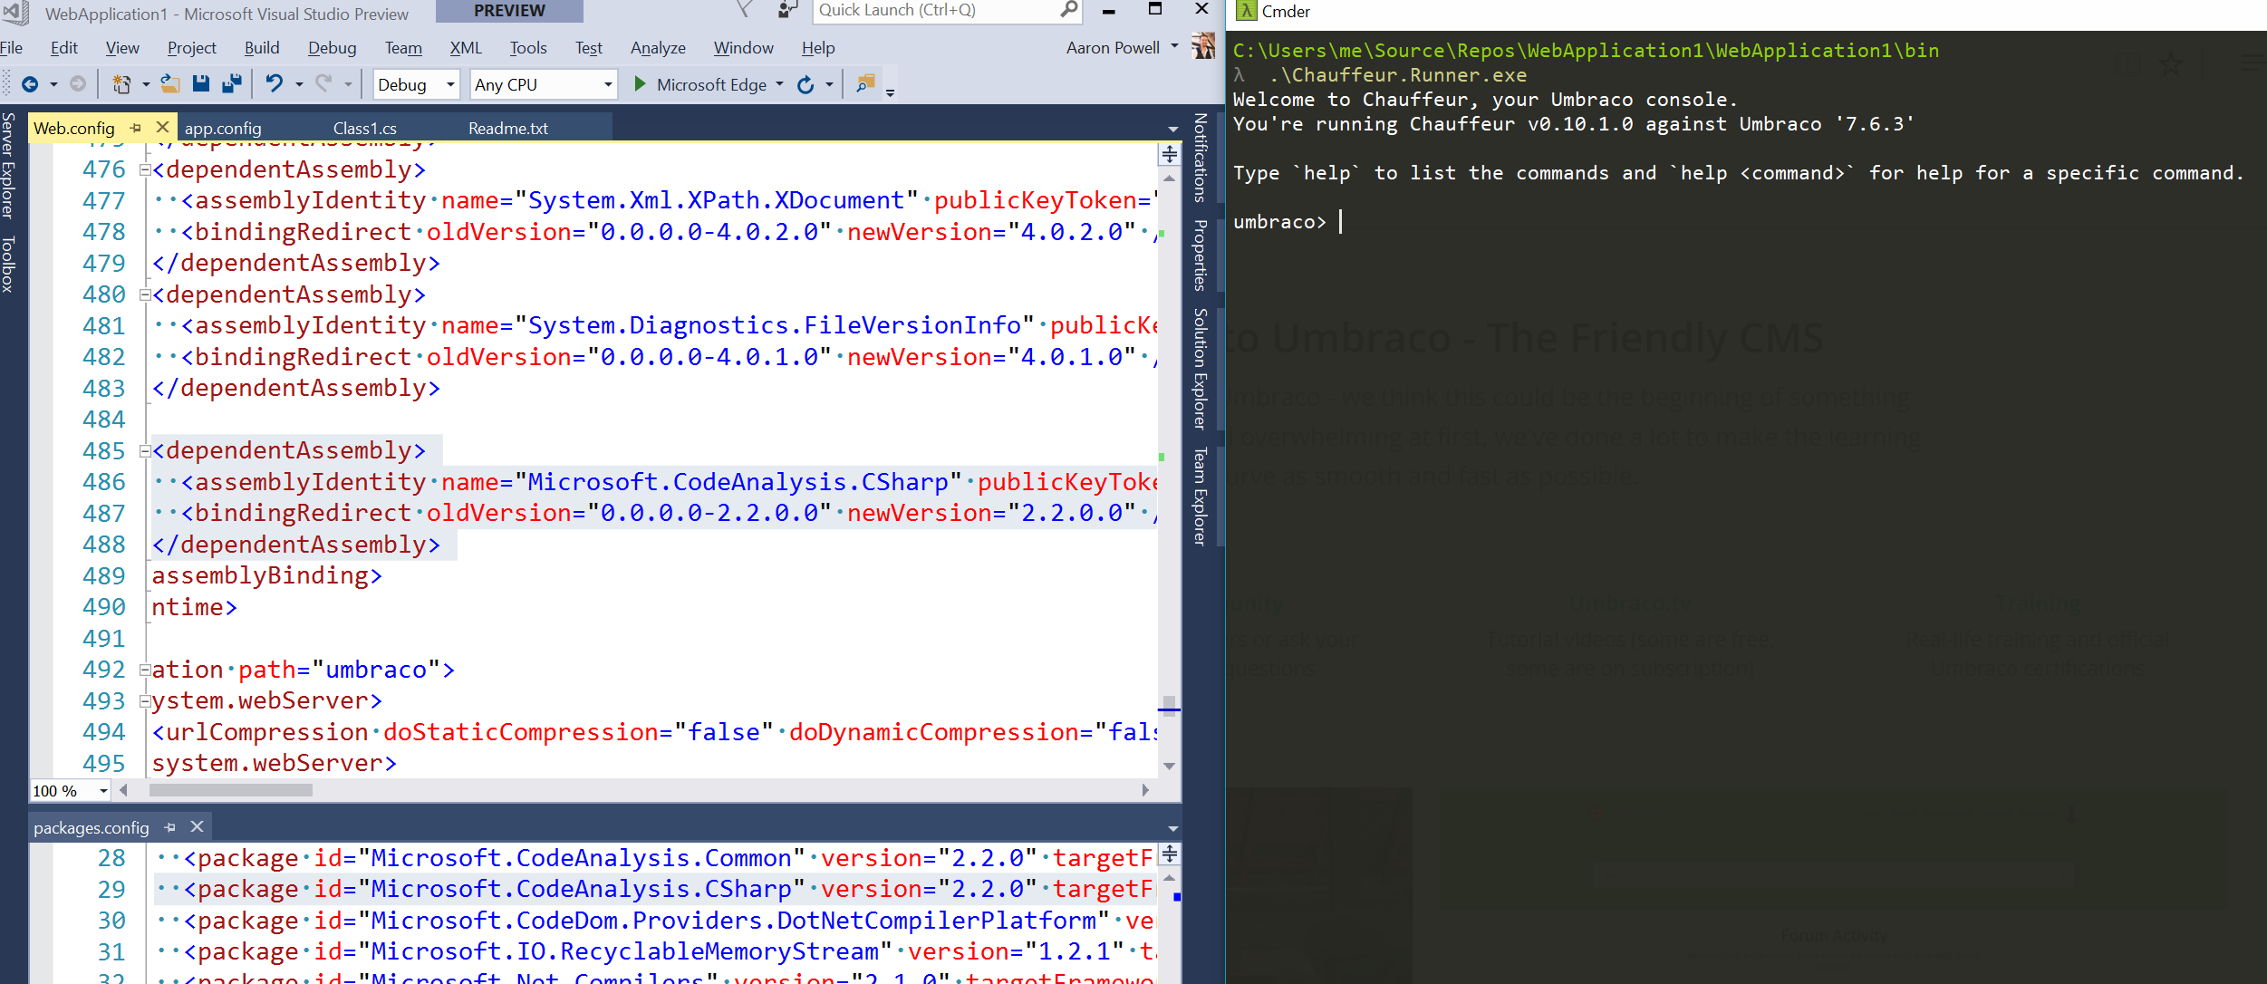Pin the packages.config tab

pyautogui.click(x=171, y=826)
